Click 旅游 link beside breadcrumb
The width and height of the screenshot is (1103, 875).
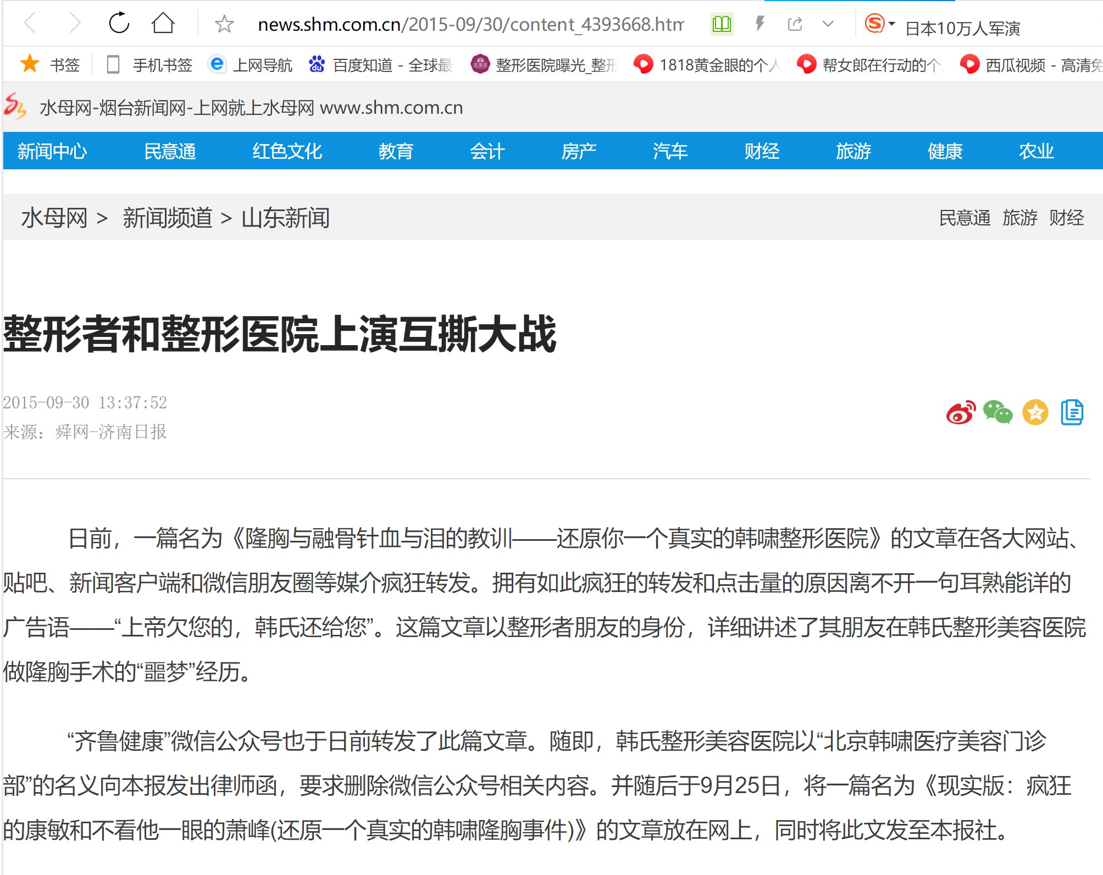pos(1020,218)
